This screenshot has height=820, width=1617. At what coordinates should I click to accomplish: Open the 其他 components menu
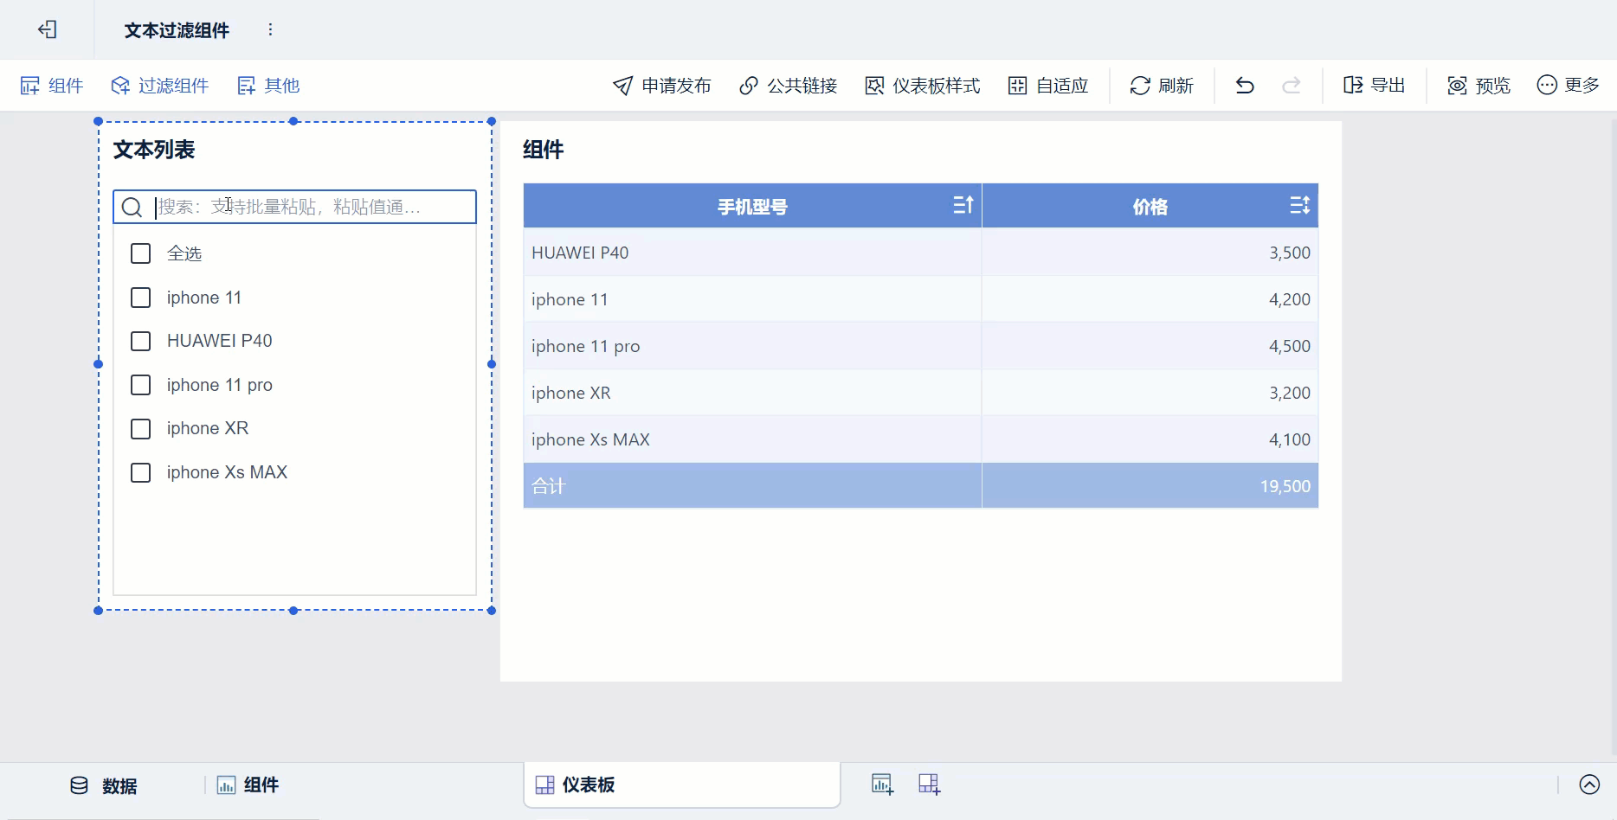pos(268,86)
